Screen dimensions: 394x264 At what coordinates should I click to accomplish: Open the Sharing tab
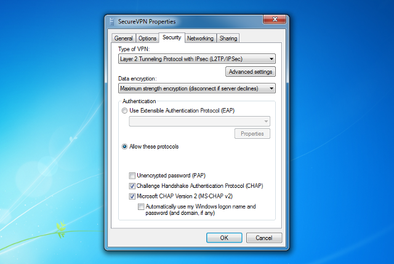(x=228, y=38)
